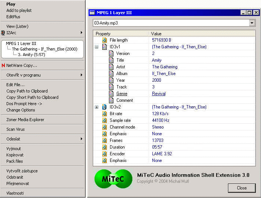Choose Copy Short Path to Clipboard
This screenshot has height=198, width=261.
(x=32, y=97)
